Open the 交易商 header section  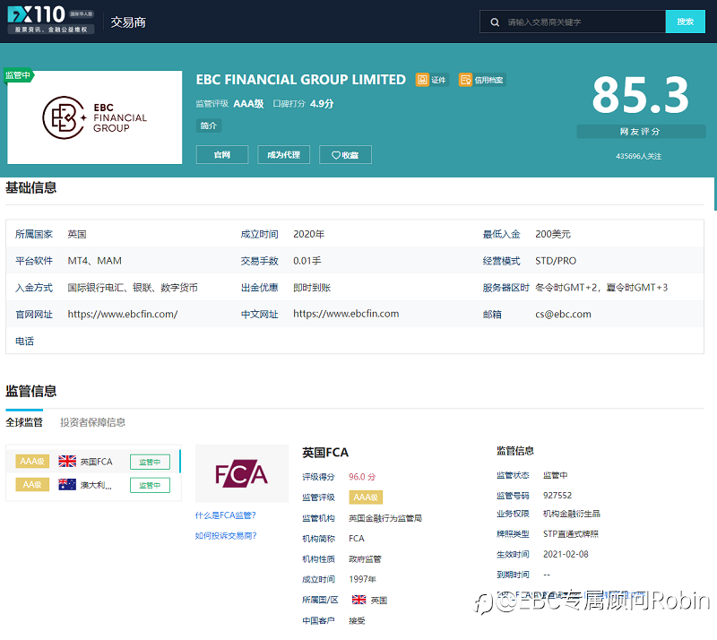pyautogui.click(x=128, y=22)
